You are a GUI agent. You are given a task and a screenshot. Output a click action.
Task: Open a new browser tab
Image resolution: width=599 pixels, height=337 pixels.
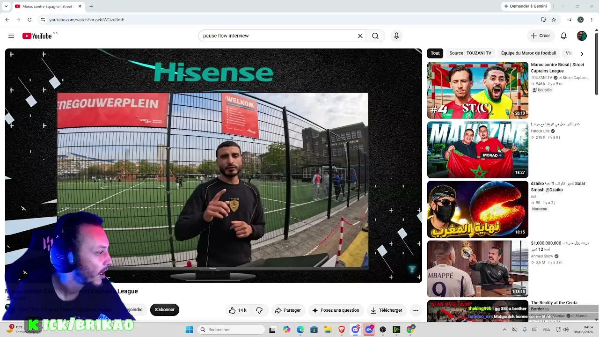(91, 7)
